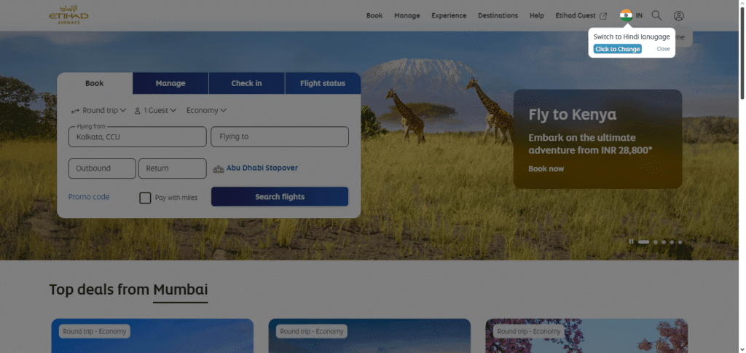Open the Experience menu

tap(449, 16)
